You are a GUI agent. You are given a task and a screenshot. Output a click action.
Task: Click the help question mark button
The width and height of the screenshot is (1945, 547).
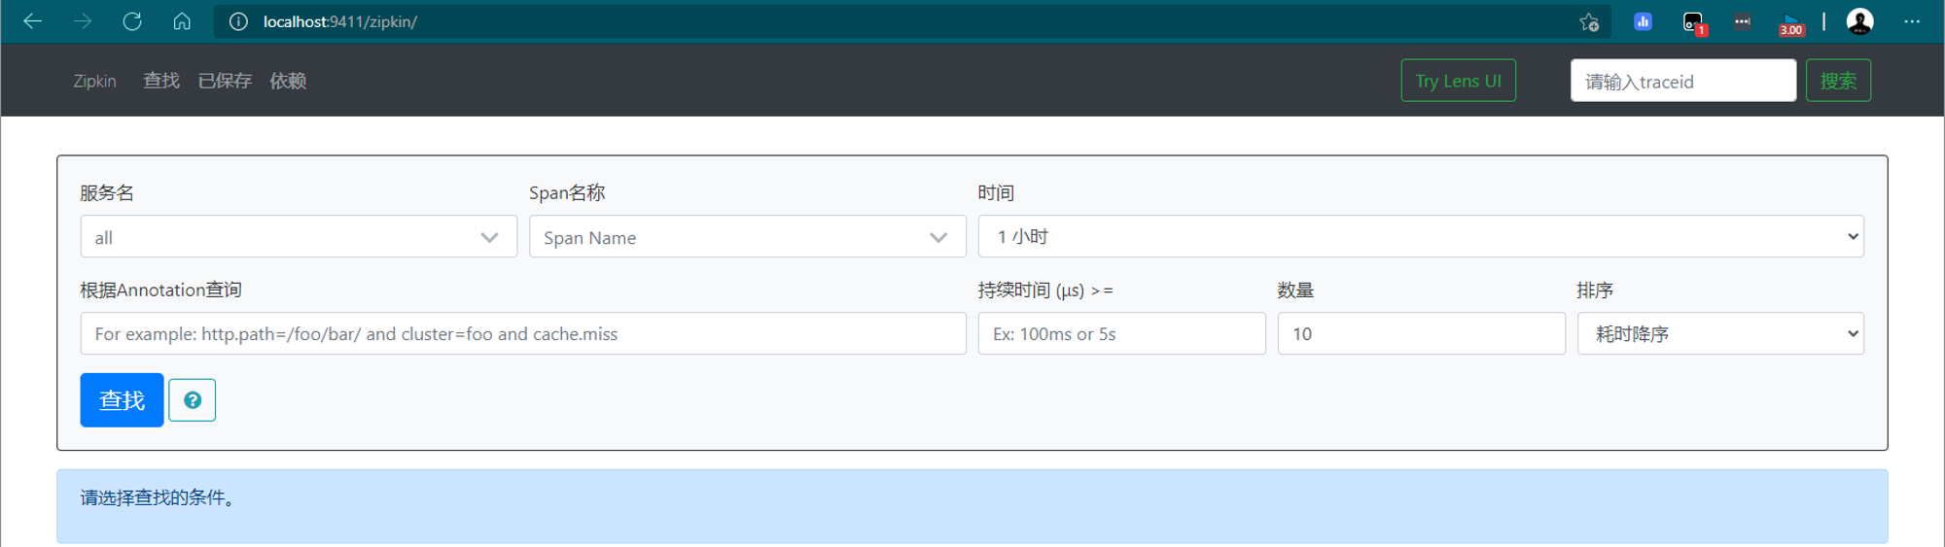click(192, 400)
